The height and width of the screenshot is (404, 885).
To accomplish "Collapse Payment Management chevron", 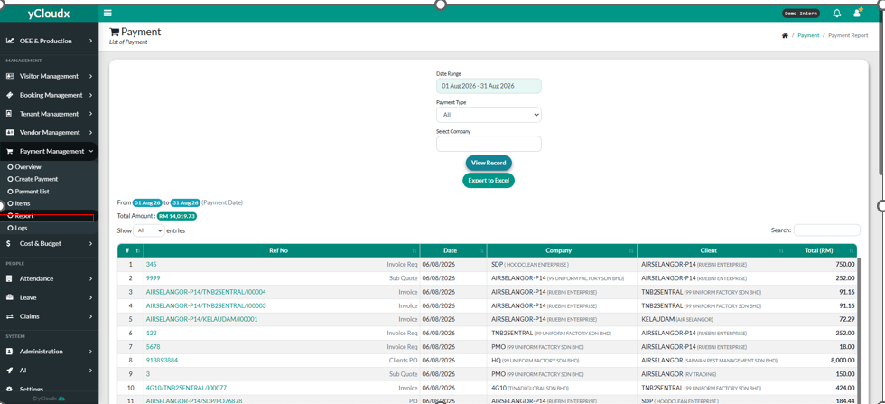I will (x=90, y=152).
